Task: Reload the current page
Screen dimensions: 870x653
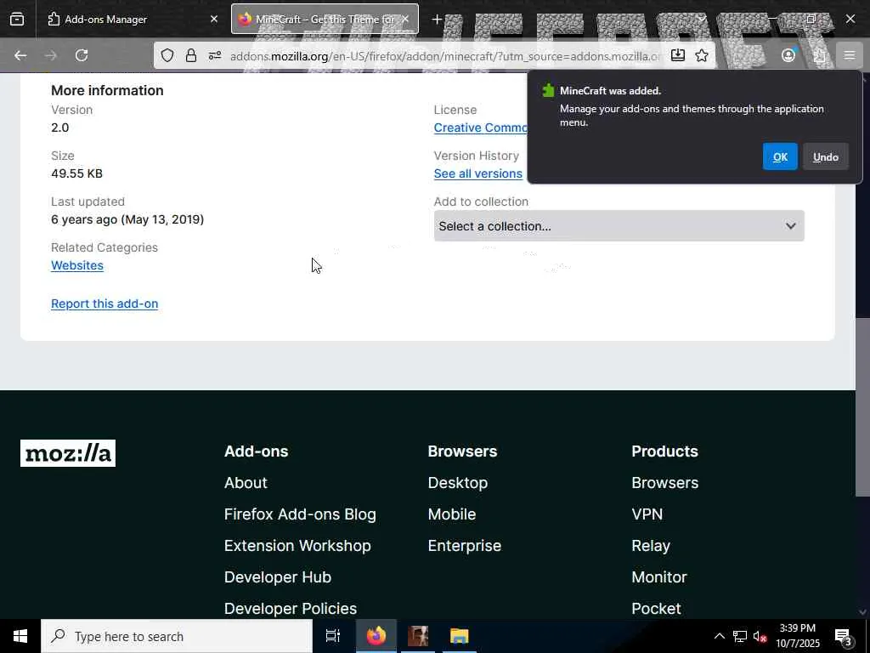Action: 82,55
